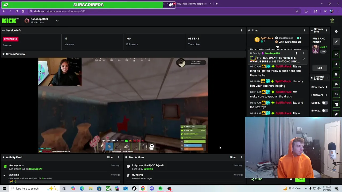Click the 18+ stream tag
This screenshot has width=342, height=192.
[x=323, y=51]
